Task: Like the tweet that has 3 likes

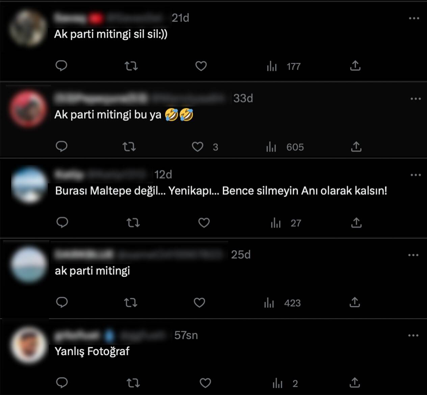Action: click(x=198, y=147)
